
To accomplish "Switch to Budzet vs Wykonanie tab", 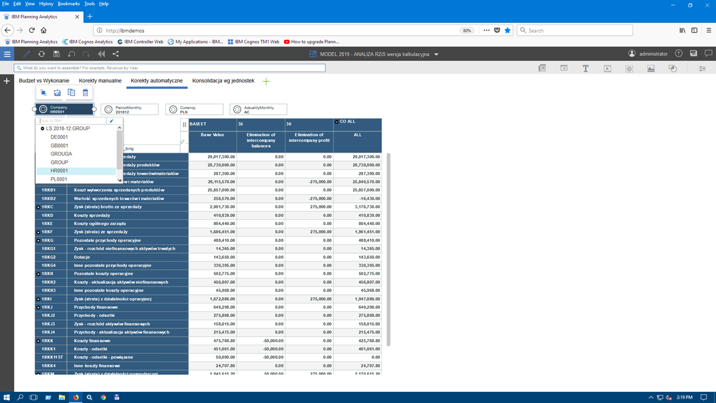I will (x=44, y=81).
